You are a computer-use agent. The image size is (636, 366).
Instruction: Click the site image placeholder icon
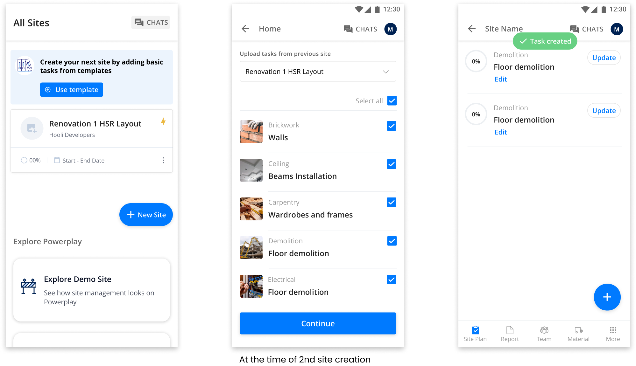pos(32,128)
